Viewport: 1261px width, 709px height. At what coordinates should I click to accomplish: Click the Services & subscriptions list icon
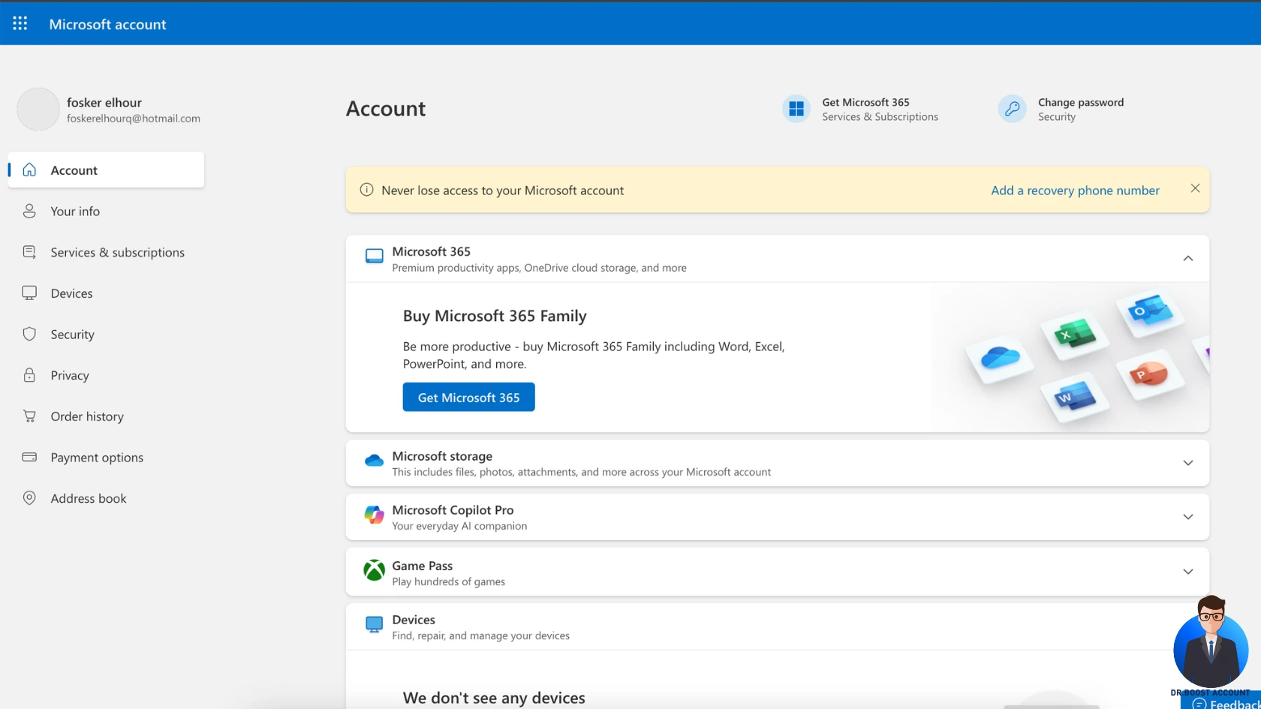pyautogui.click(x=29, y=252)
